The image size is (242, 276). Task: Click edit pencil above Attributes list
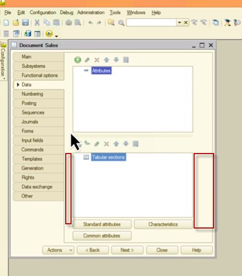coord(87,60)
